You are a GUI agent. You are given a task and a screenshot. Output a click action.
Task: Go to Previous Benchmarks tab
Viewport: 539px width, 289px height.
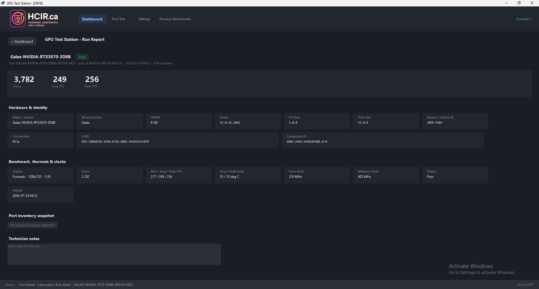(x=175, y=19)
